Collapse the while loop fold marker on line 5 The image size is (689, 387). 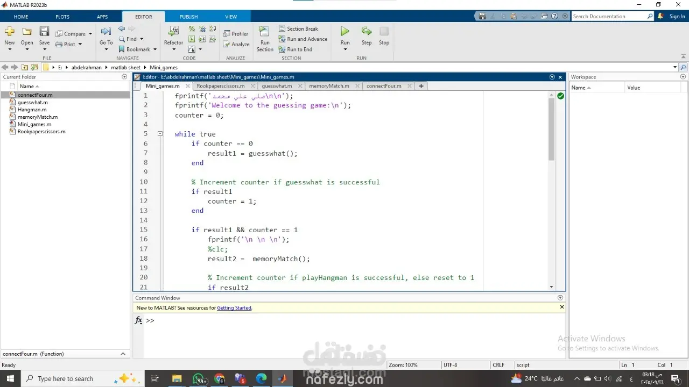pyautogui.click(x=160, y=134)
